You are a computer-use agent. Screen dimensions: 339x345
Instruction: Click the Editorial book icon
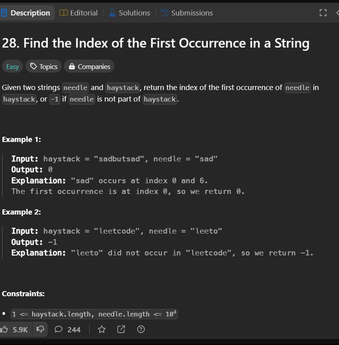click(x=63, y=13)
